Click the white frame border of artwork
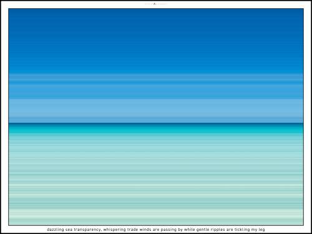Image resolution: width=312 pixels, height=234 pixels. 4,117
